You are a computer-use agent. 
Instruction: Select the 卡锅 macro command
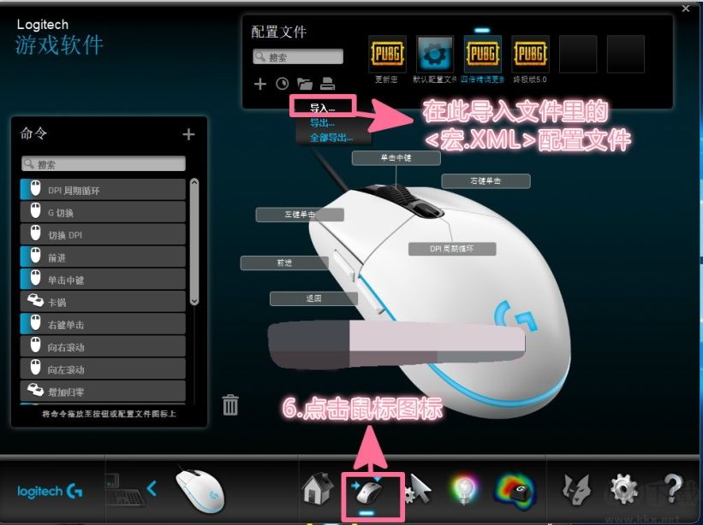103,302
